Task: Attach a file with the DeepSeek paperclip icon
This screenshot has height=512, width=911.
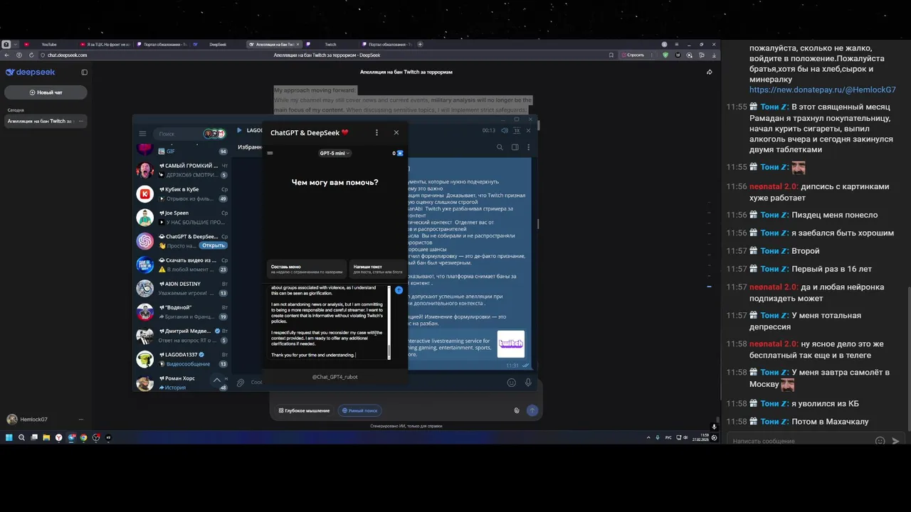Action: coord(517,410)
